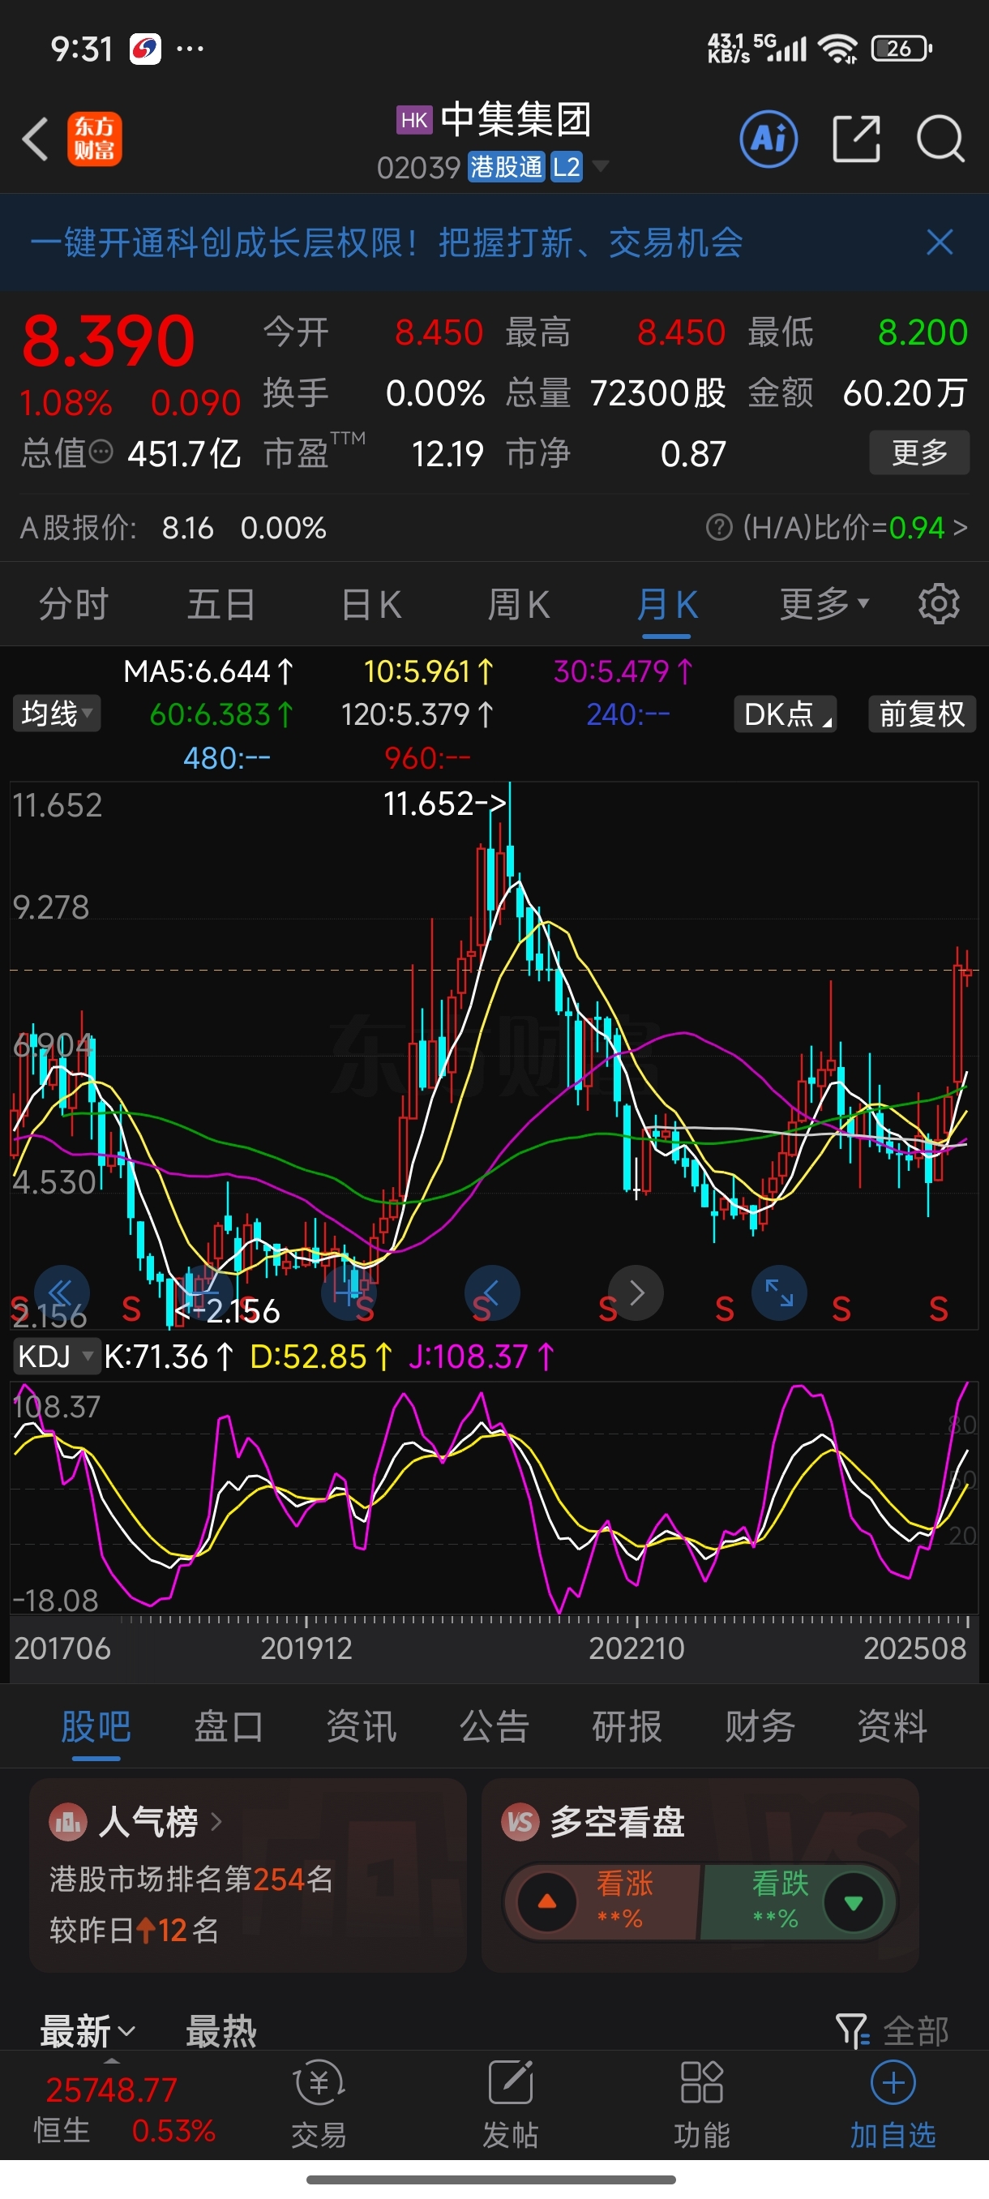Close the 科创成长层 banner

click(x=940, y=242)
